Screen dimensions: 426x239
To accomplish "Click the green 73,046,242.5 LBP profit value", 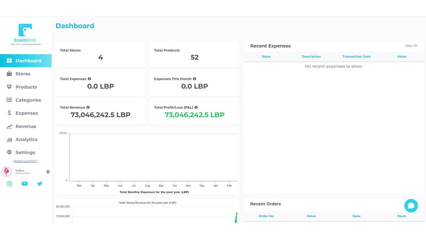I will point(195,115).
